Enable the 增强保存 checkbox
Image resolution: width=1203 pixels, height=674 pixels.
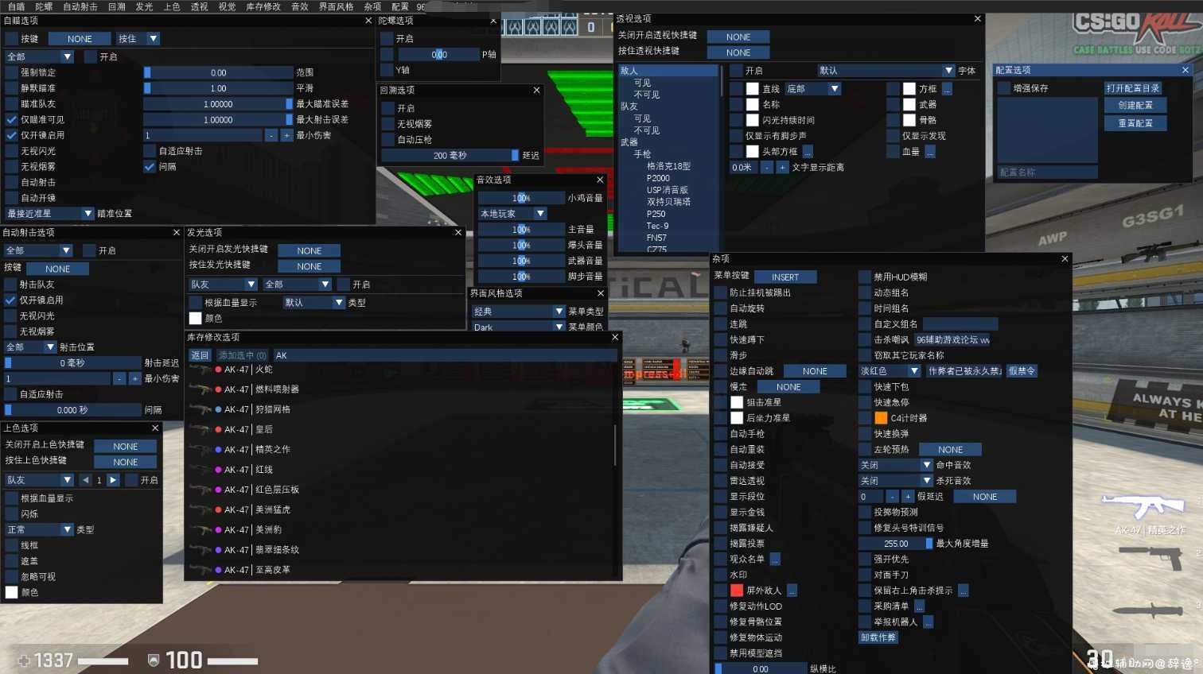tap(1004, 88)
